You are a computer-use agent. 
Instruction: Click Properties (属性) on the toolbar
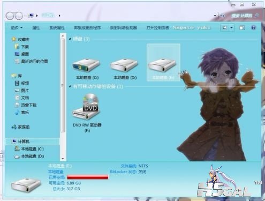[36, 28]
